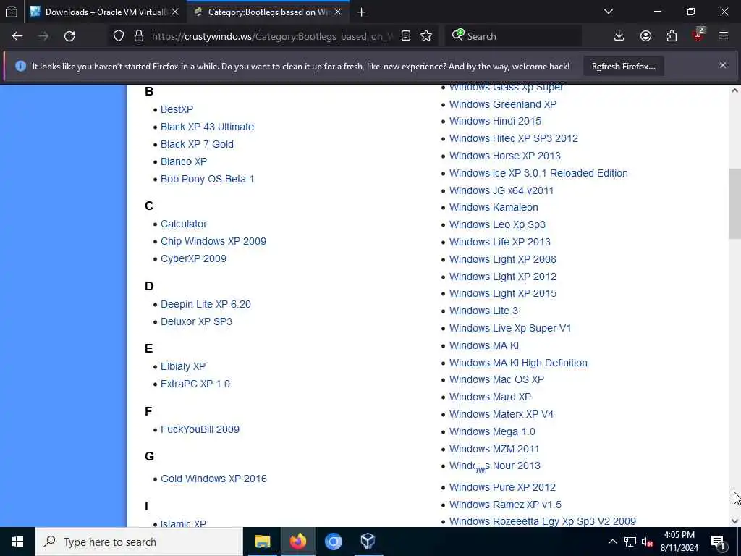Open Chromium browser icon in taskbar

point(333,542)
